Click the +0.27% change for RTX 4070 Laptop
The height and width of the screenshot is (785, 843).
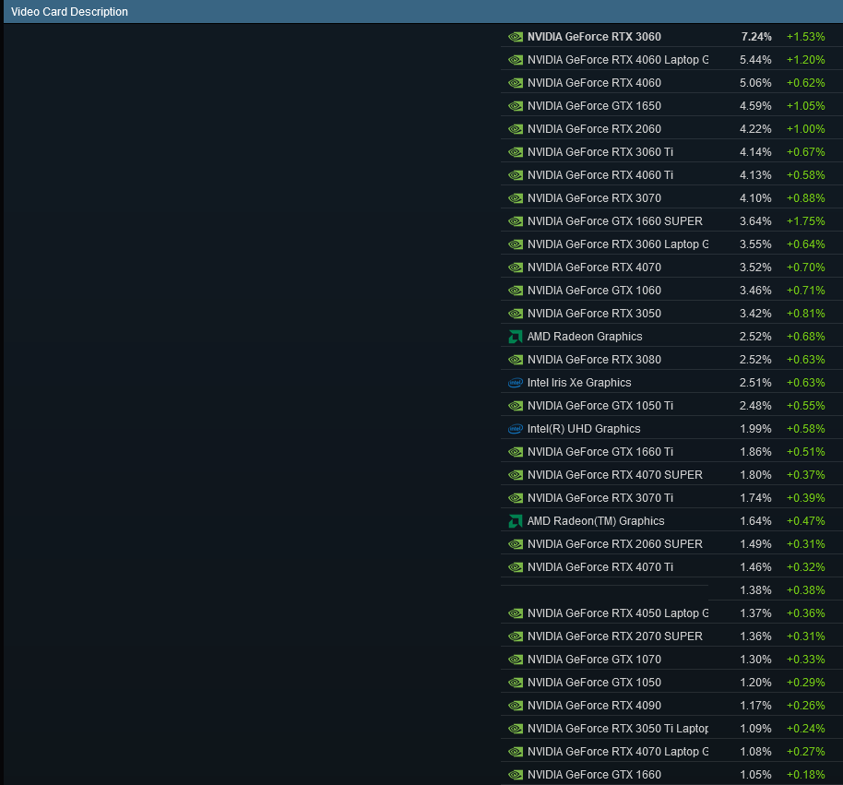click(805, 752)
